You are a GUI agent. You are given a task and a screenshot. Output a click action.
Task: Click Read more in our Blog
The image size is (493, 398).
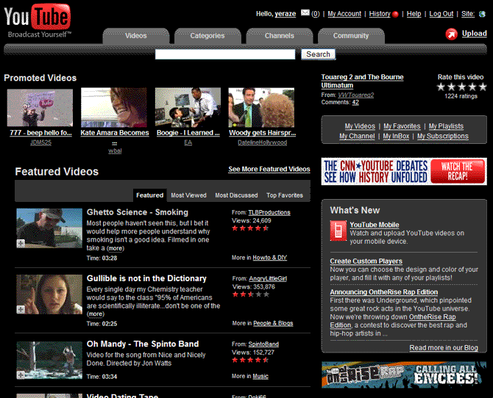coord(444,348)
